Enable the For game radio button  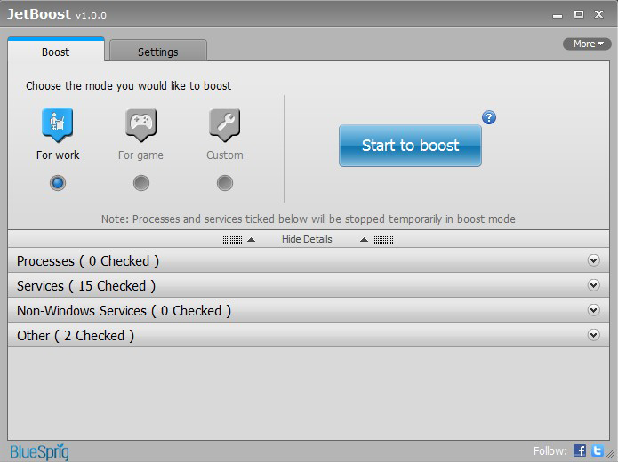click(x=141, y=183)
